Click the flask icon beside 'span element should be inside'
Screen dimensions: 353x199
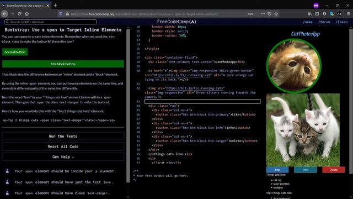pyautogui.click(x=7, y=171)
